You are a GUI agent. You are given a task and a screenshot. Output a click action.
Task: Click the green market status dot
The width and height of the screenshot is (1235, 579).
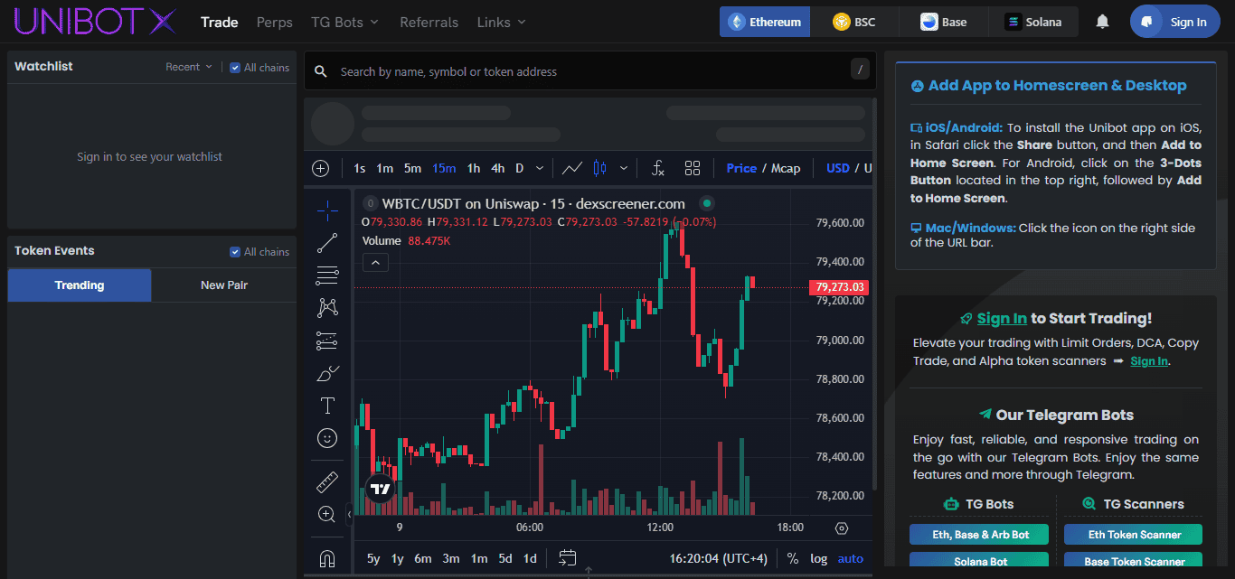707,203
